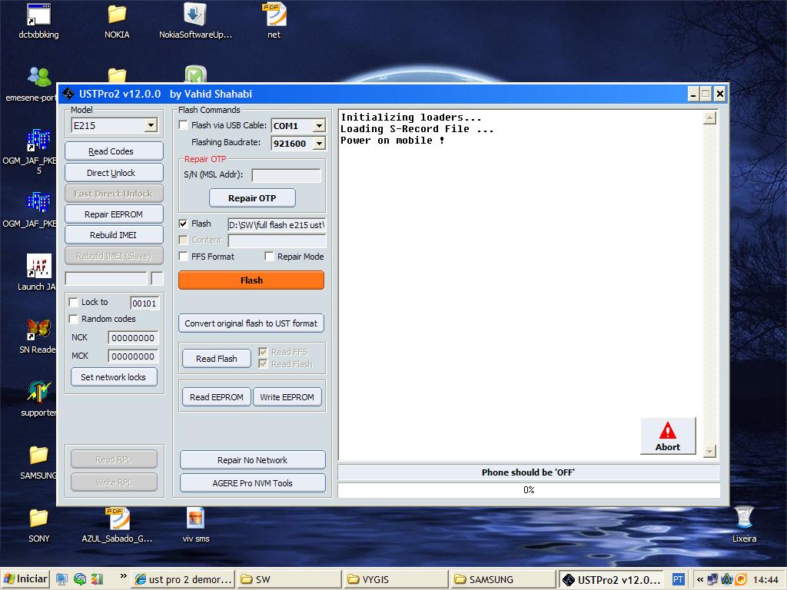
Task: Open AGERE Pro NVM Tools
Action: [x=252, y=482]
